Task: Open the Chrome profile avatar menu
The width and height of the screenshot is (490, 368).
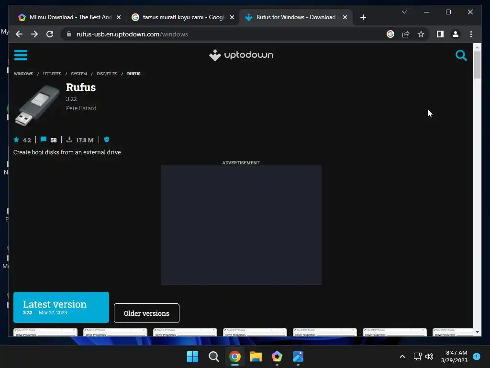Action: coord(456,34)
